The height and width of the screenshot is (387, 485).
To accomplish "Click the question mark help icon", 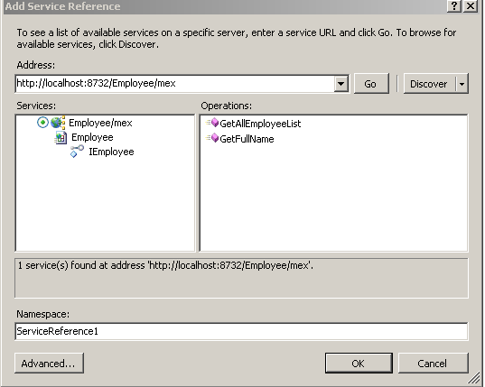I will 453,6.
